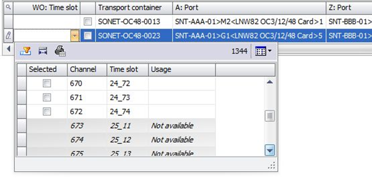This screenshot has height=178, width=372.
Task: Click the print icon in popup toolbar
Action: pos(60,51)
